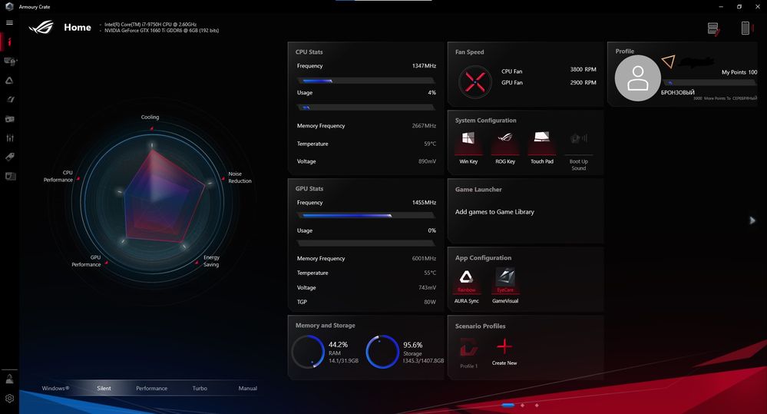Screen dimensions: 767x414
Task: Click the CPU Frequency progress bar
Action: click(366, 80)
